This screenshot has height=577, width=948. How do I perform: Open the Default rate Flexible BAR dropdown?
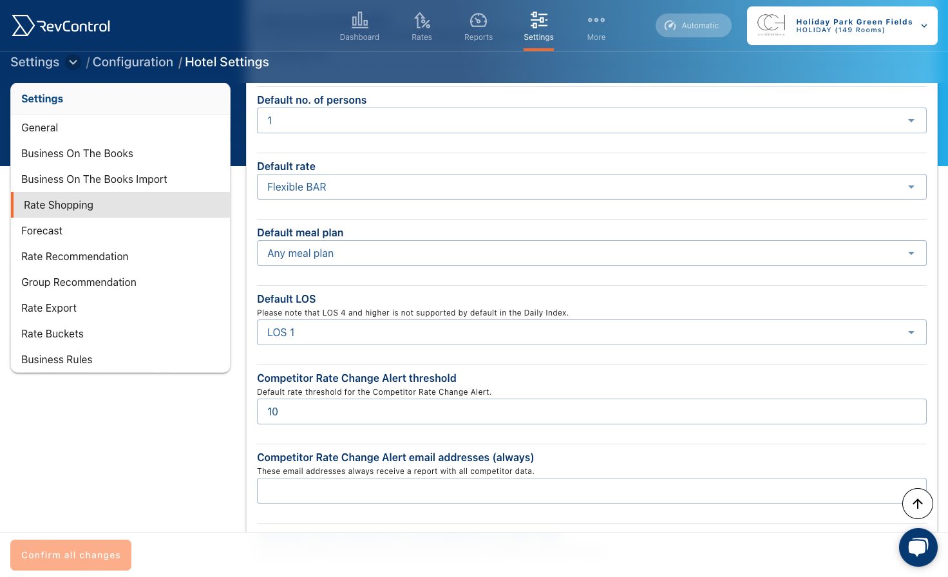pos(591,187)
